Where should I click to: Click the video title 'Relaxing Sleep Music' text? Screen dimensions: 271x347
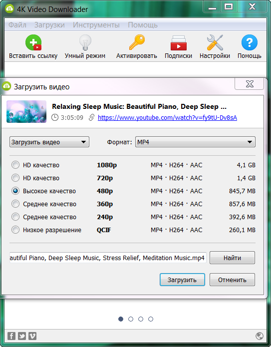pos(139,106)
